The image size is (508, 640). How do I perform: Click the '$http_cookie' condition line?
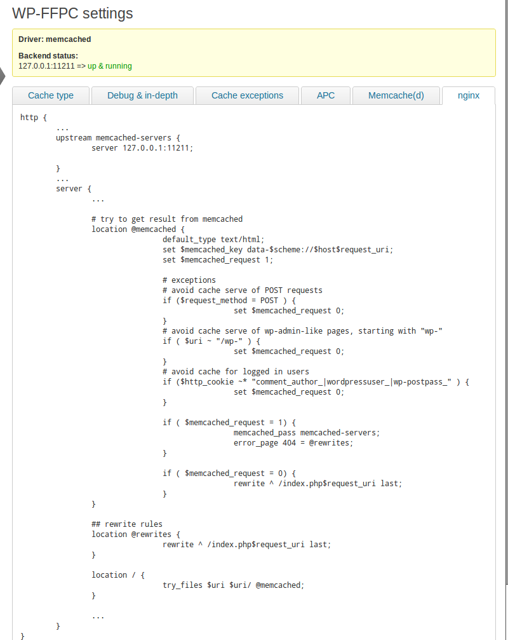click(x=316, y=382)
